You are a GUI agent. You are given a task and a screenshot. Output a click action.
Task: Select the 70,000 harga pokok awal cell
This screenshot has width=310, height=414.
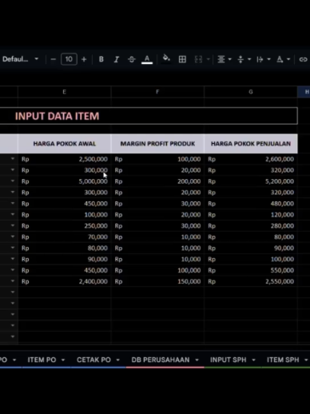(64, 237)
